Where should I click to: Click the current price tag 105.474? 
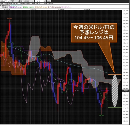(126, 91)
